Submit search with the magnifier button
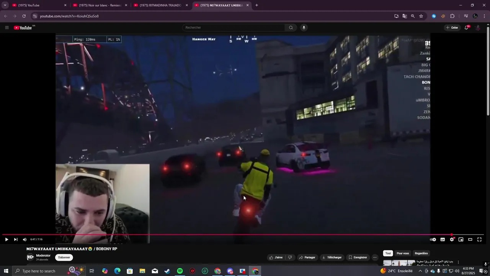490x276 pixels. click(x=291, y=28)
